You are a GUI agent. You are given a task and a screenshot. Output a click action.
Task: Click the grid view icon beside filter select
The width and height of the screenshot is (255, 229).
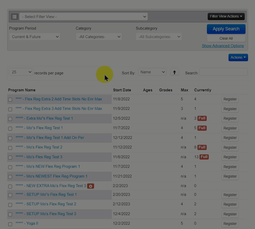tap(14, 17)
